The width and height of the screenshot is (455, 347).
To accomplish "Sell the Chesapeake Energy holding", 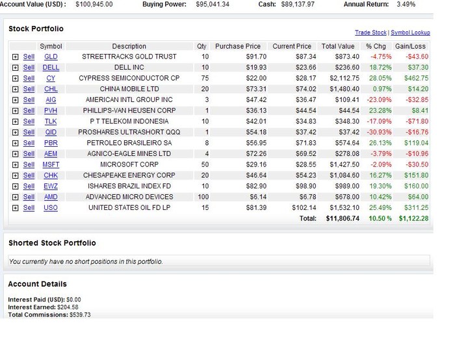I will tap(29, 175).
